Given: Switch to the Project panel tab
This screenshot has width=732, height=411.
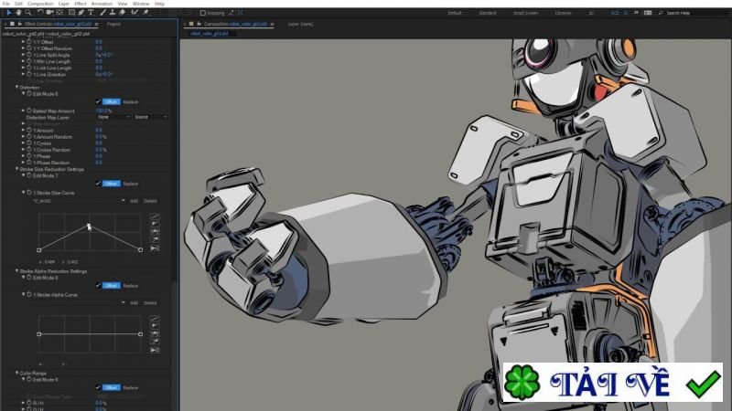Looking at the screenshot, I should point(113,24).
